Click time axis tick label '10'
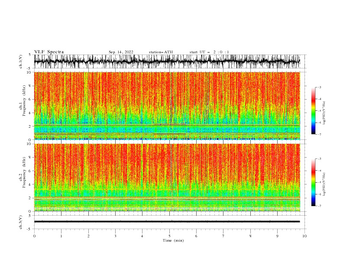Screen dimensions: 343x265 pyautogui.click(x=304, y=236)
